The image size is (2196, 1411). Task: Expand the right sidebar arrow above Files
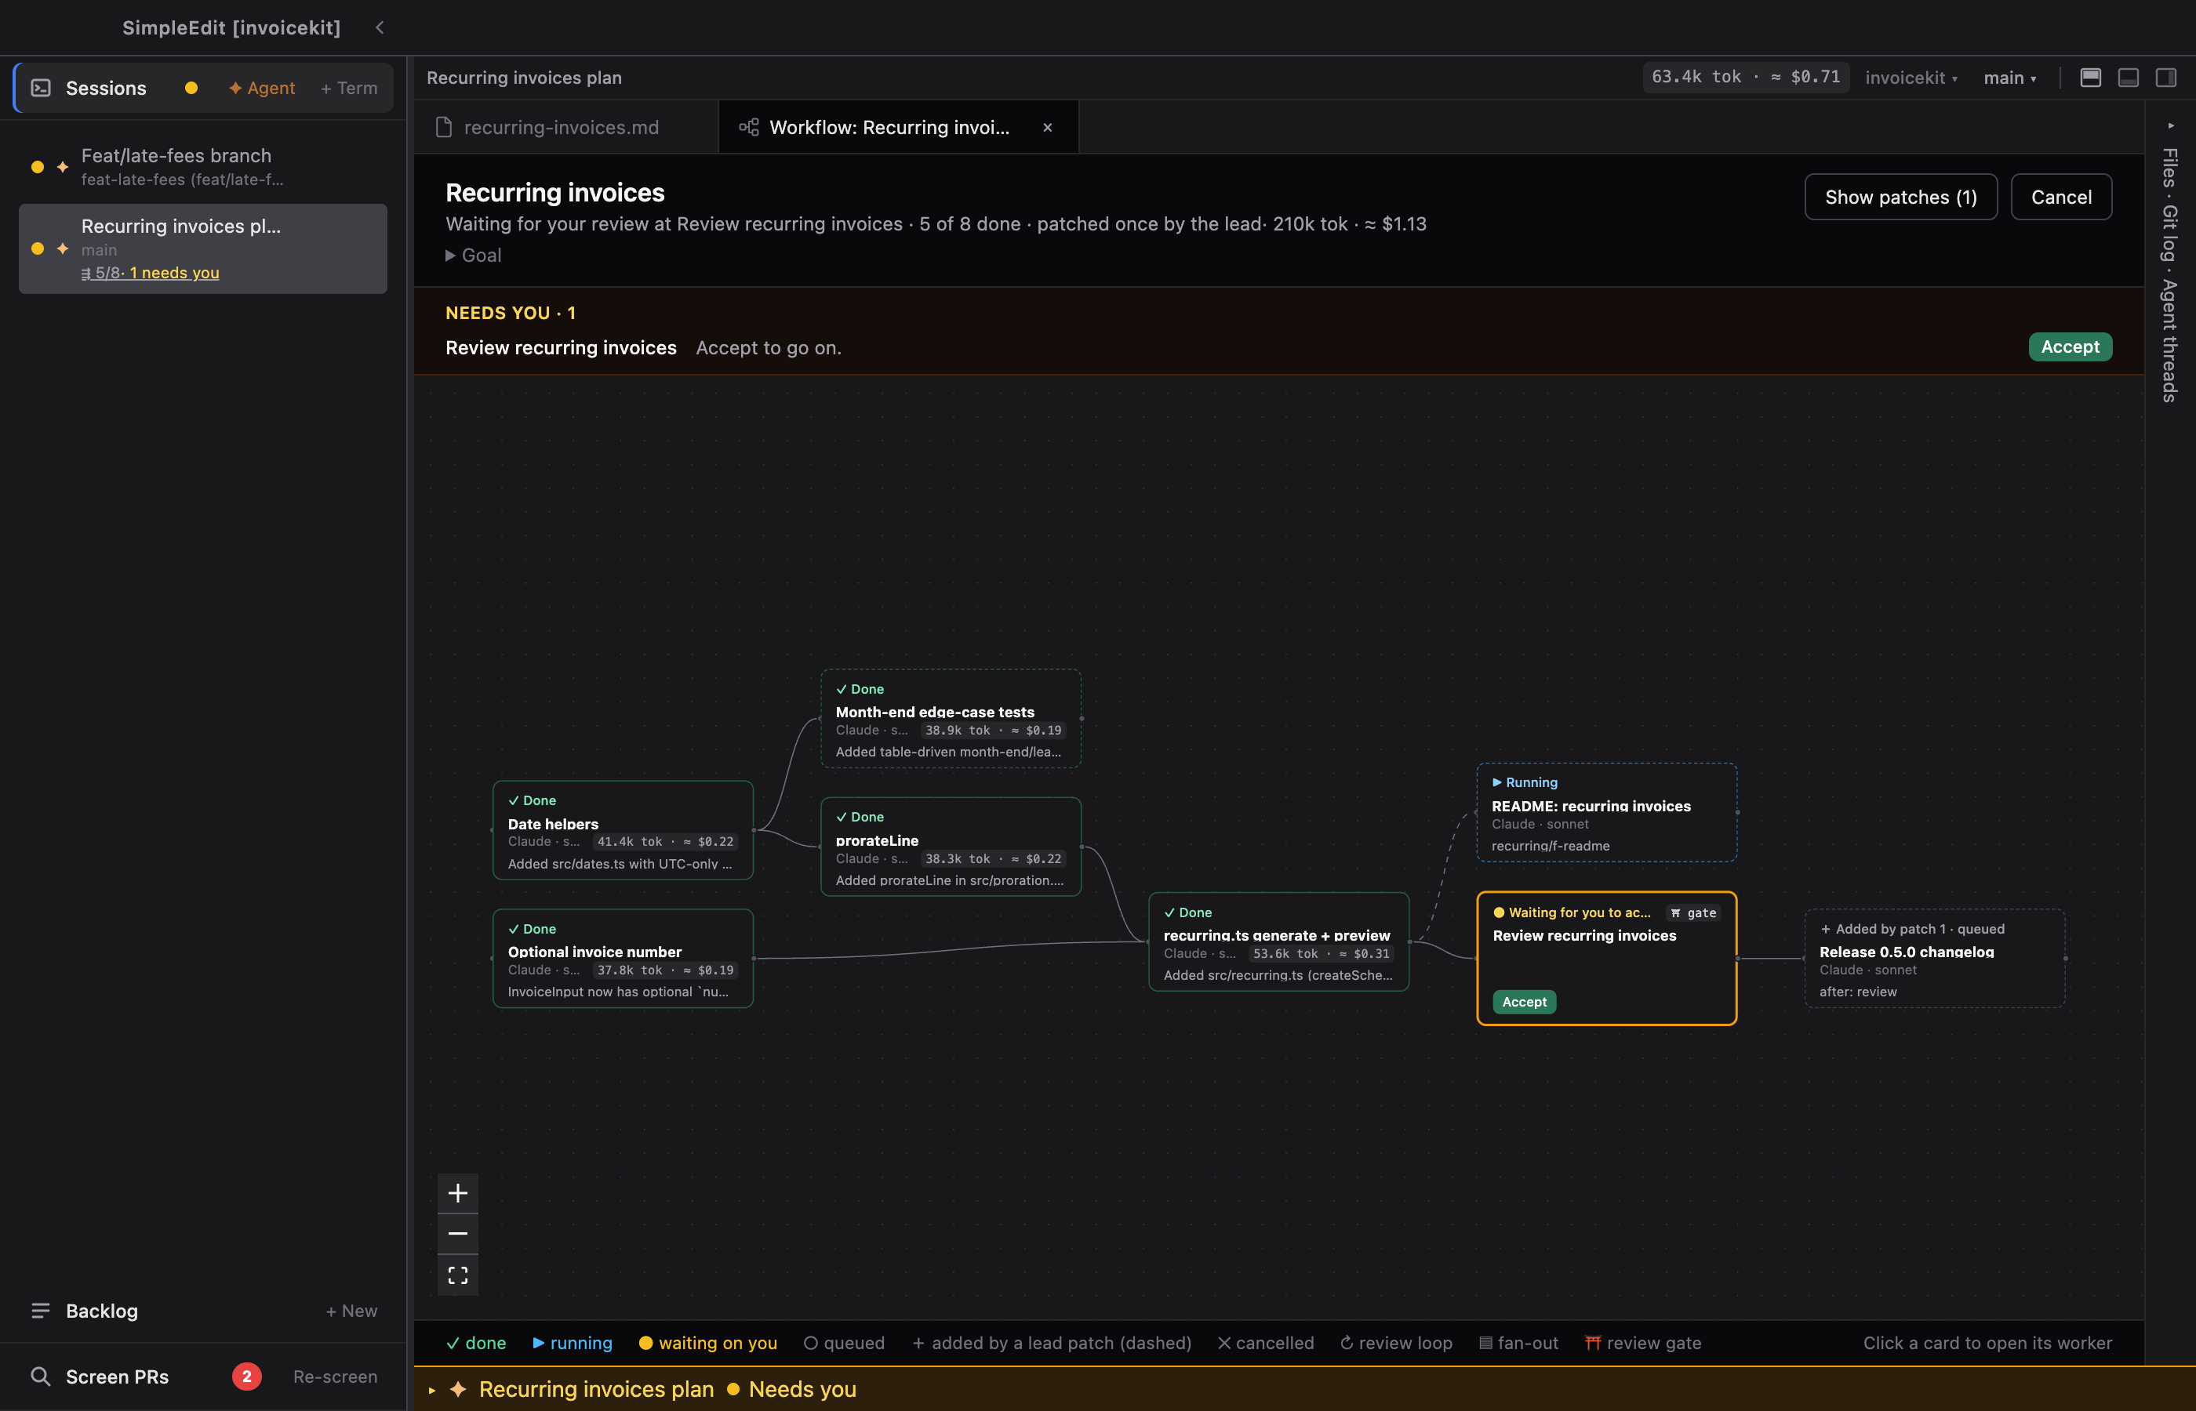(2169, 125)
